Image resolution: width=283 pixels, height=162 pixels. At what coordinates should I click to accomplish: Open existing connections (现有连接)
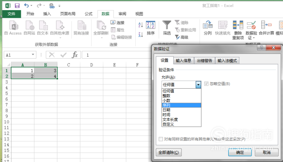(81, 28)
